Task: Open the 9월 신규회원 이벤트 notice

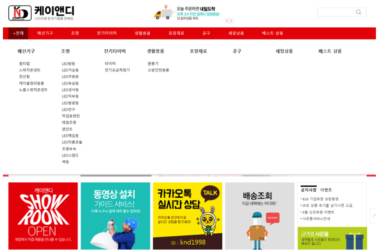Action: (319, 212)
